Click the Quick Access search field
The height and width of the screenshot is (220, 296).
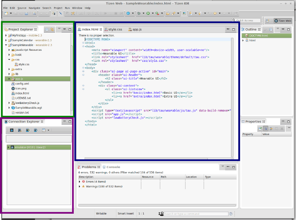coord(246,20)
